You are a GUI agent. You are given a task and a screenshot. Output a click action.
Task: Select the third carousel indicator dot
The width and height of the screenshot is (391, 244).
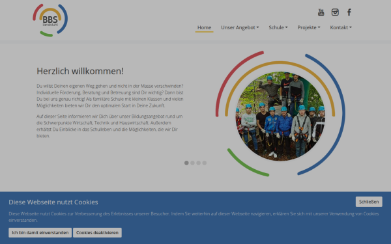198,163
